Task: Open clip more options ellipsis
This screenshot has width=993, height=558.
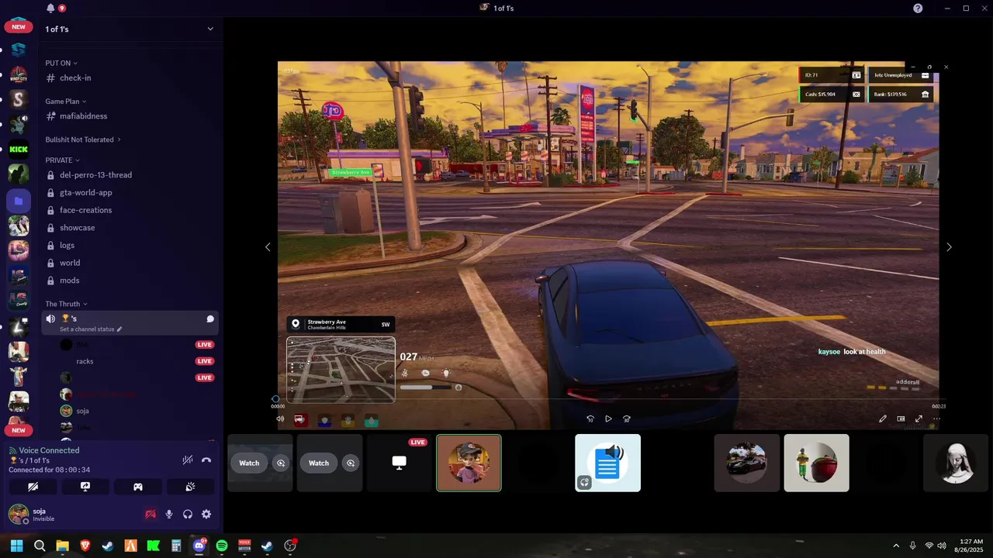Action: point(936,418)
